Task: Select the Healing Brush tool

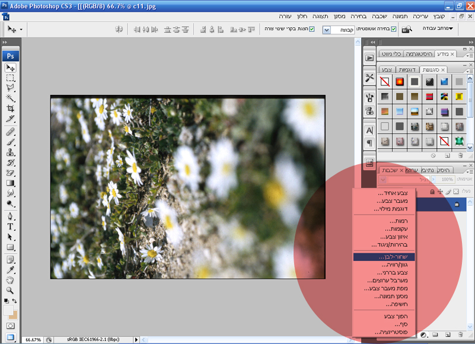Action: pyautogui.click(x=10, y=132)
